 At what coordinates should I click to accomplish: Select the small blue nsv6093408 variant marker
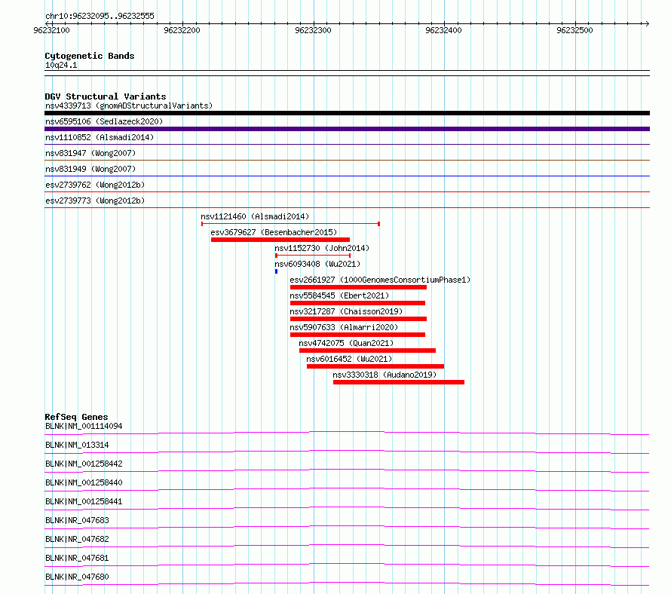click(x=277, y=271)
